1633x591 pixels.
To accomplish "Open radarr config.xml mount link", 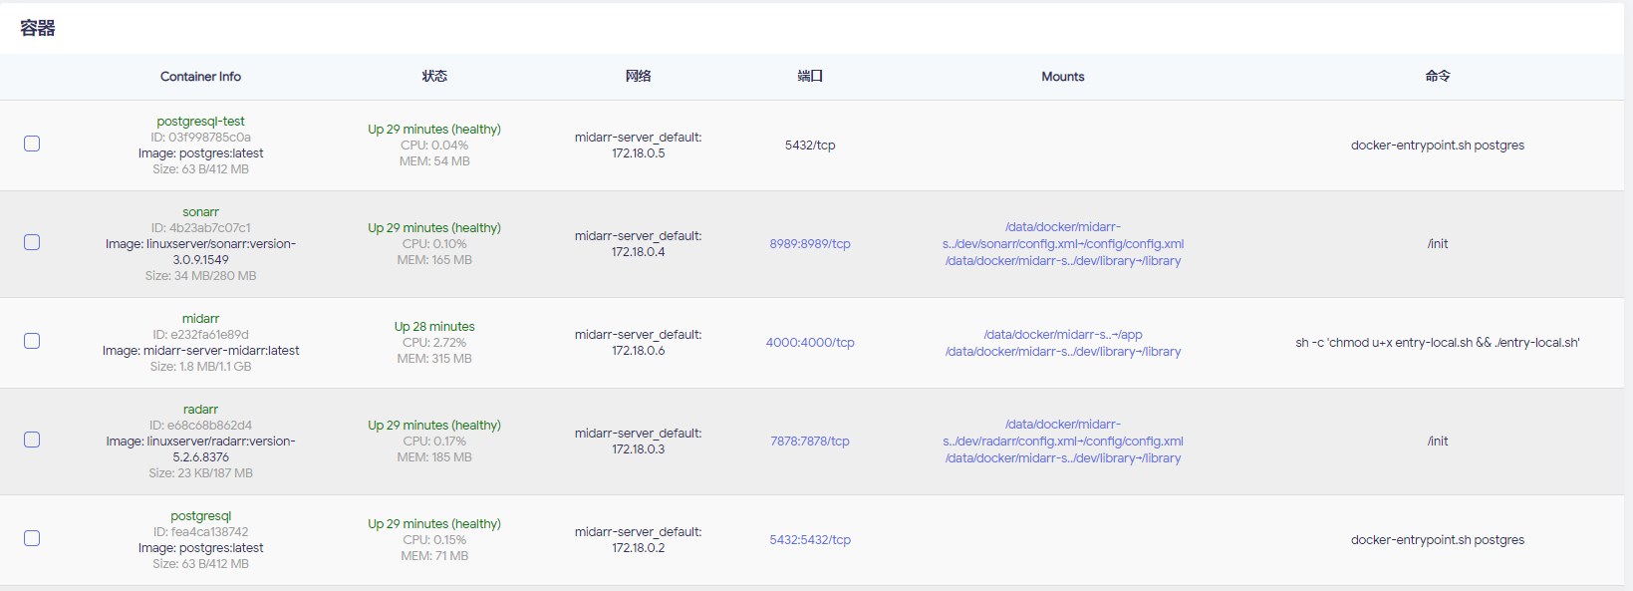I will (x=1063, y=433).
